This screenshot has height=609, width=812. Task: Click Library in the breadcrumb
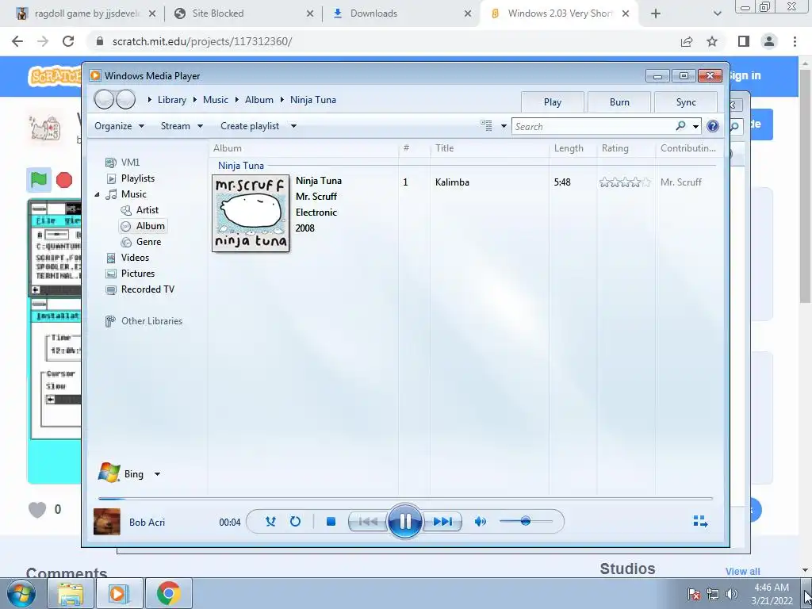tap(172, 100)
